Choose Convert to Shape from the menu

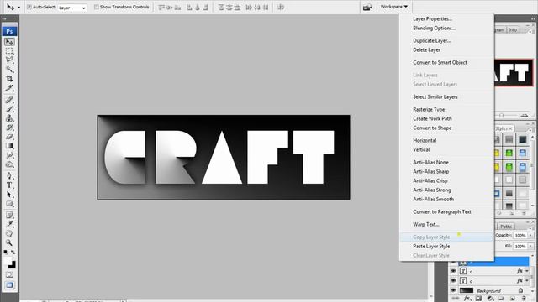(x=432, y=128)
